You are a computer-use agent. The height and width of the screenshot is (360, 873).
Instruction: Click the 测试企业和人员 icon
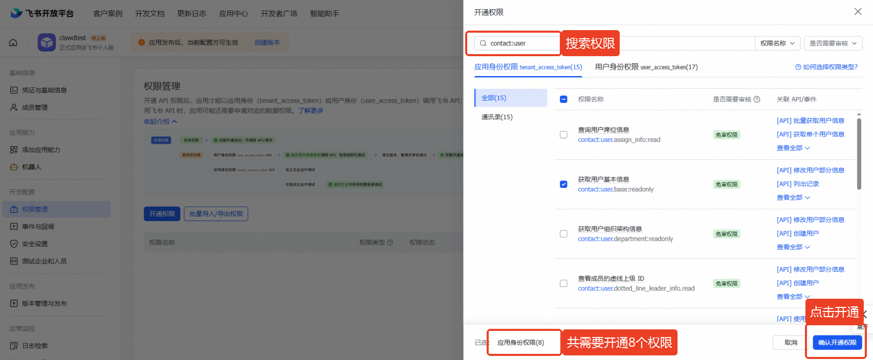(14, 261)
